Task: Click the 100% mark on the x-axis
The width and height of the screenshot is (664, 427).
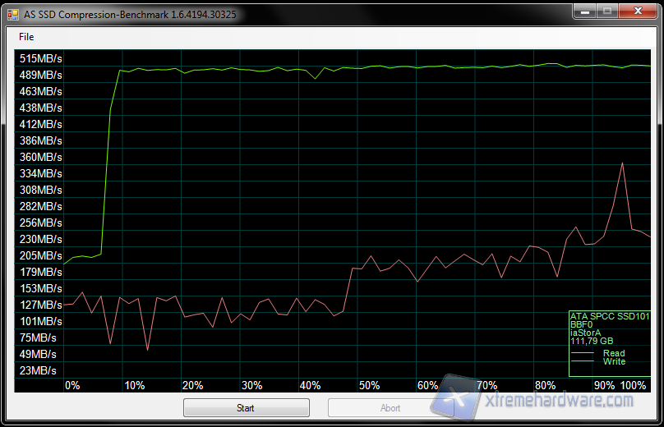Action: (634, 385)
